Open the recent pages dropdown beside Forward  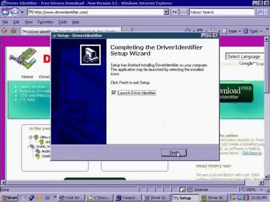click(22, 12)
